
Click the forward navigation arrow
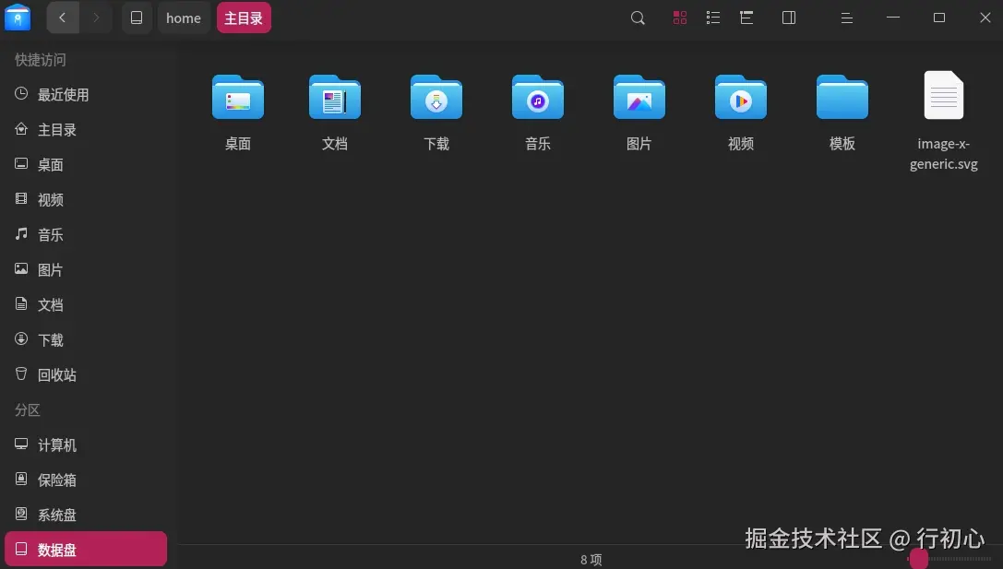(x=96, y=18)
